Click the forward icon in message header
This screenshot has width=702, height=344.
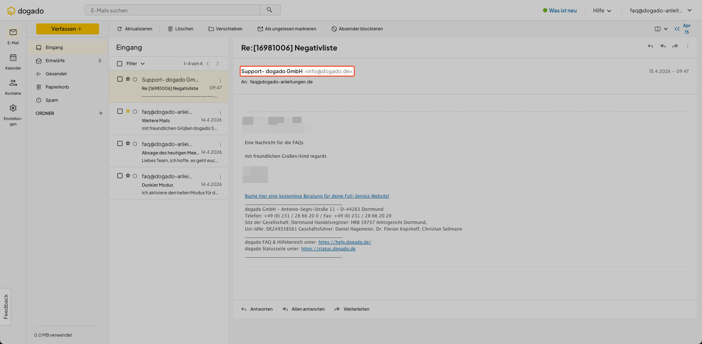pyautogui.click(x=675, y=46)
